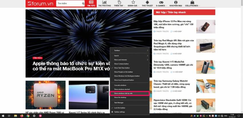Open the Apple MacBook Pro M1X headline
The height and width of the screenshot is (118, 243).
[x=71, y=66]
